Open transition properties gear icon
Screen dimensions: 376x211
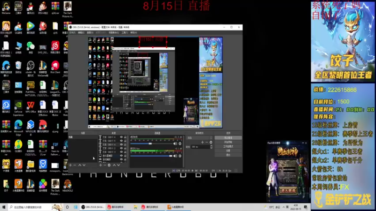[x=211, y=143]
